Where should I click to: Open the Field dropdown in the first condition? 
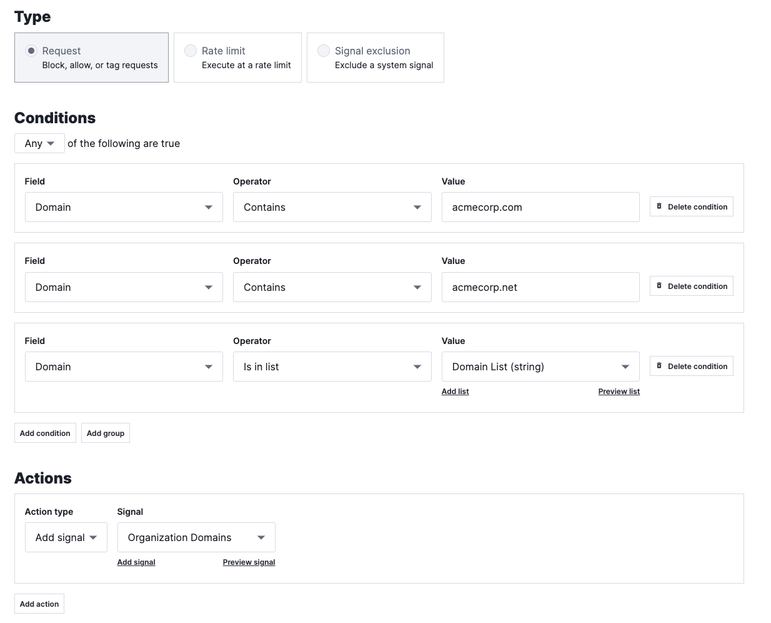[123, 207]
